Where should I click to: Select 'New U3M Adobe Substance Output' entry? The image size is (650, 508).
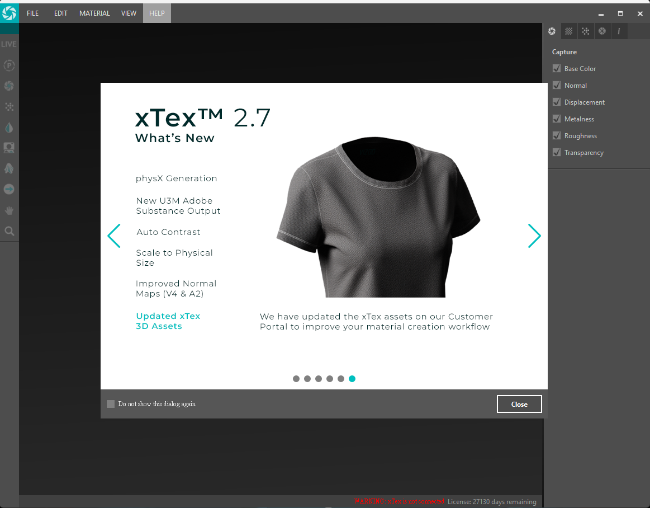(x=178, y=206)
